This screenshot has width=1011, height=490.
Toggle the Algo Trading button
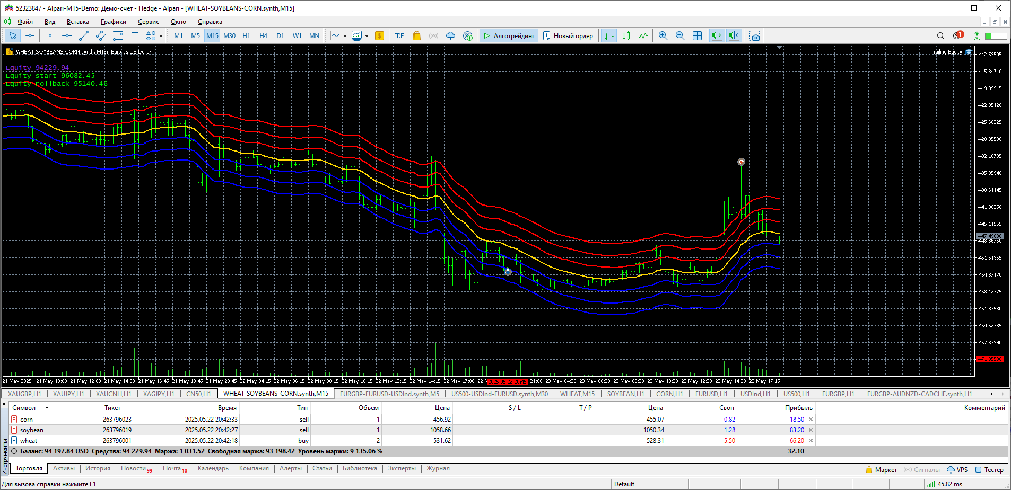point(509,36)
